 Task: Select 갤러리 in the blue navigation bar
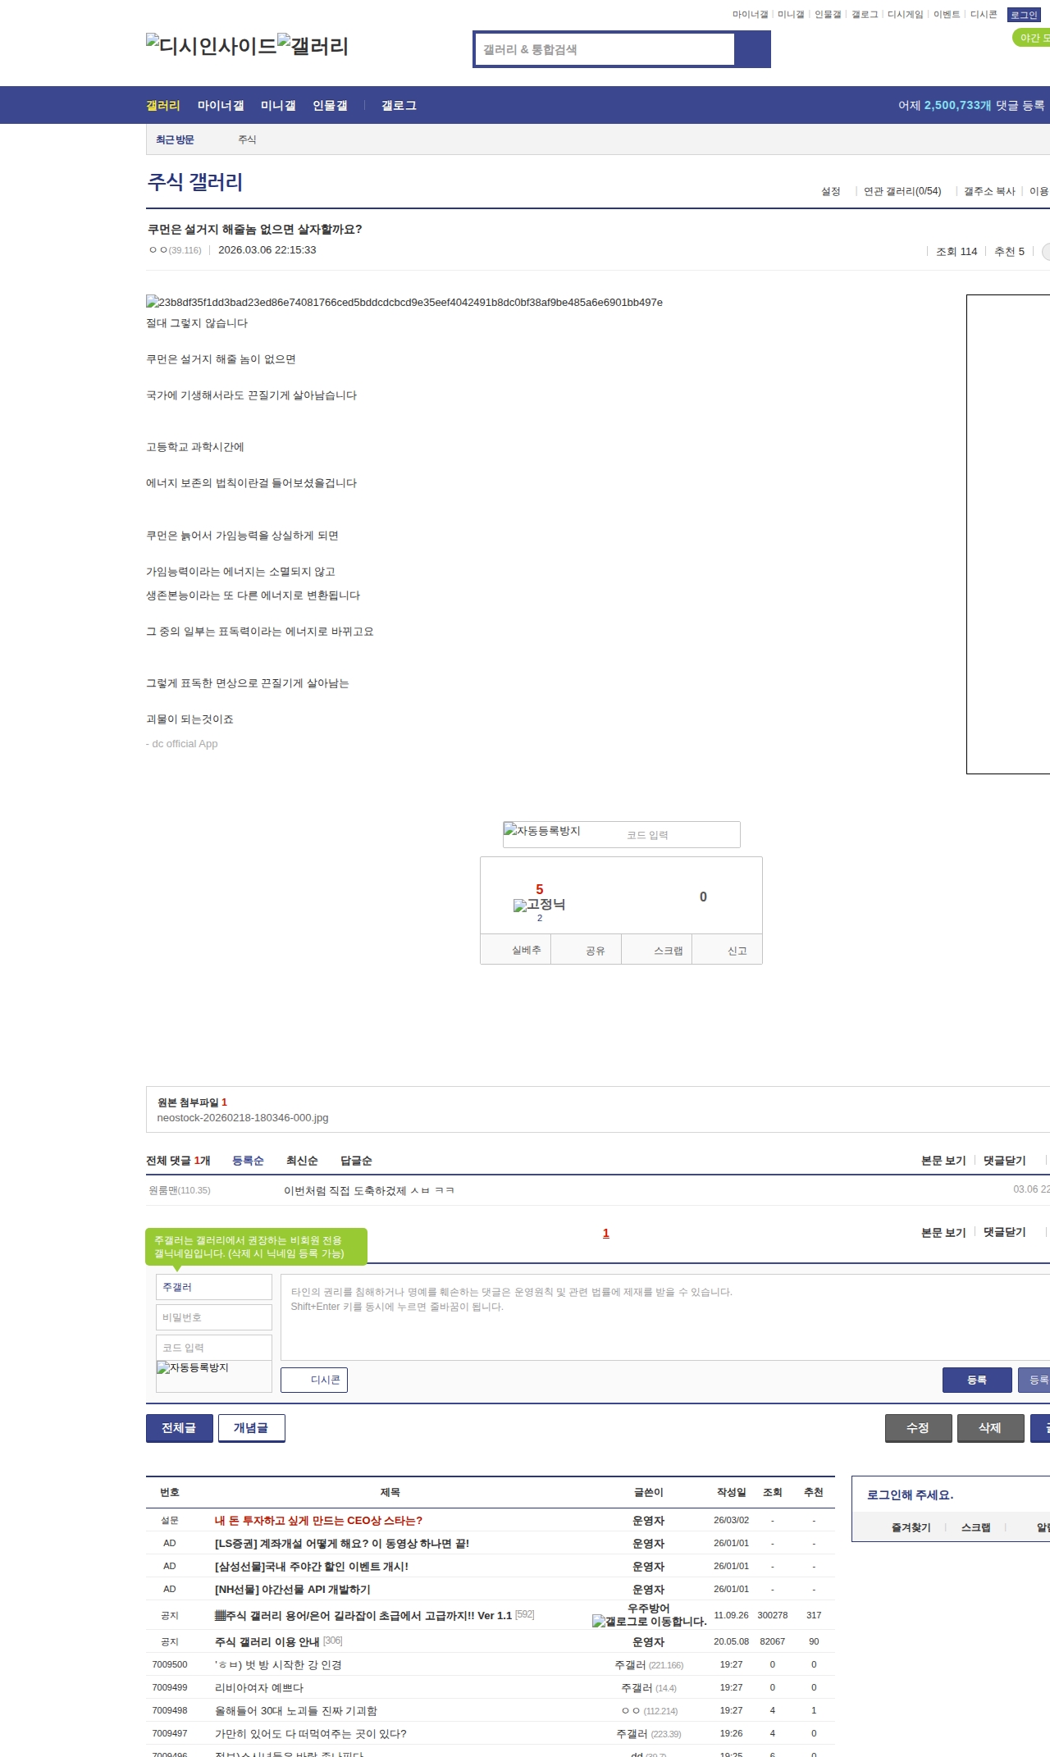[x=163, y=105]
